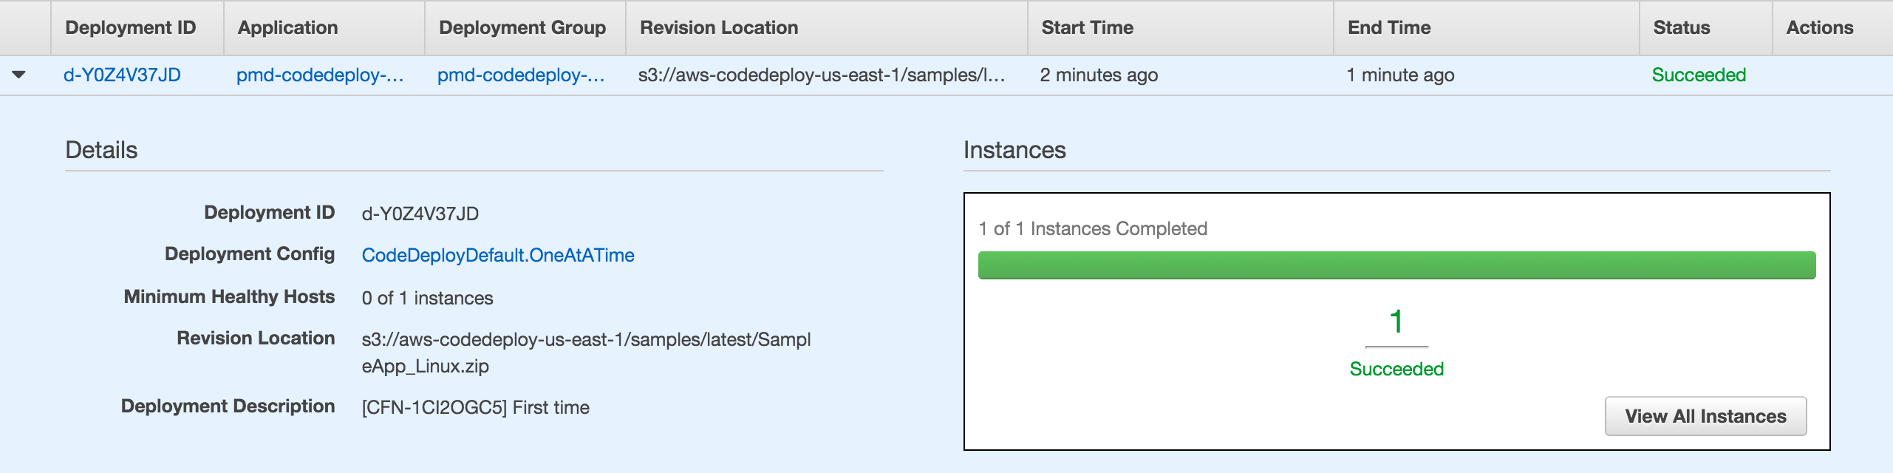Click the succeeded instances count number
Image resolution: width=1893 pixels, height=473 pixels.
click(1396, 321)
